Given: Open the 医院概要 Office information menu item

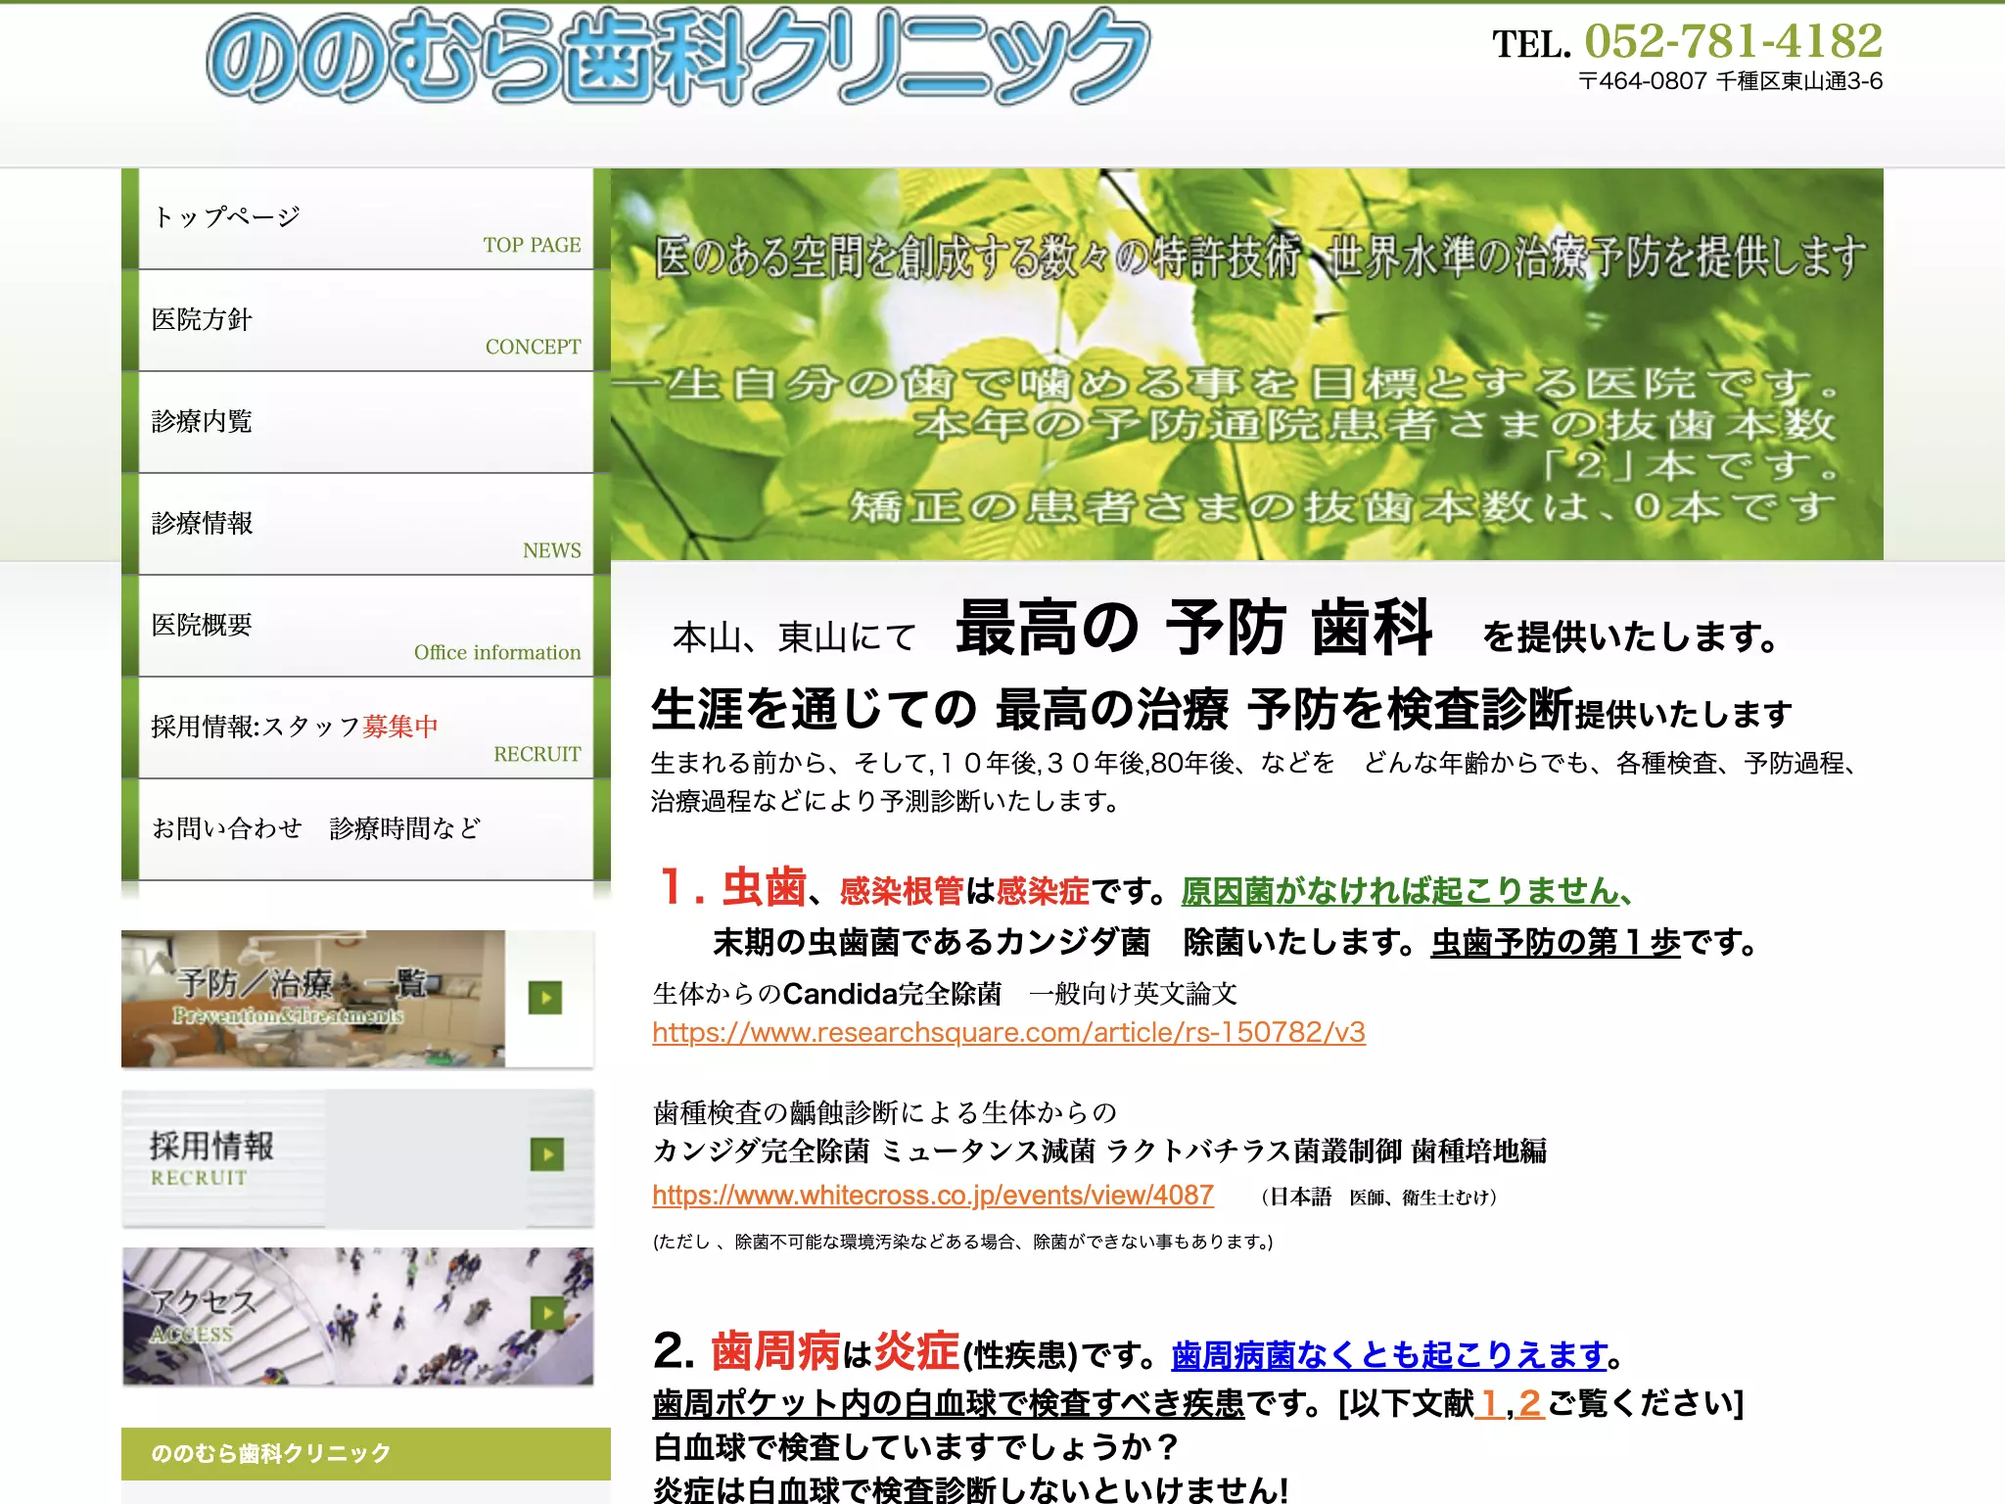Looking at the screenshot, I should point(366,626).
